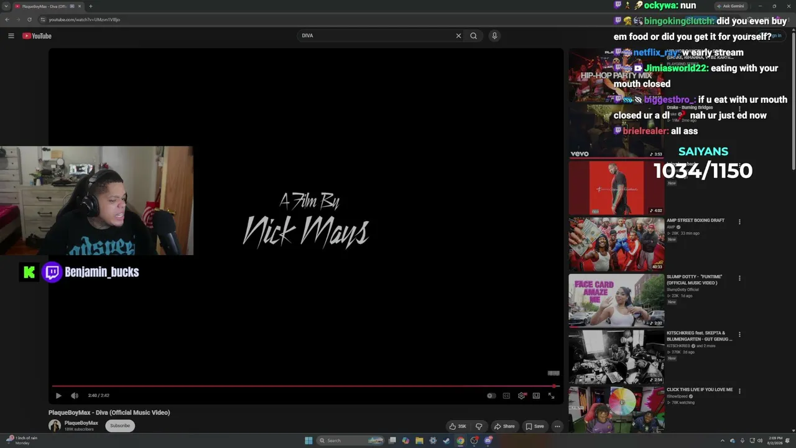Open CLICK THIS LIVE IF YOU LOVE ME title

(700, 390)
